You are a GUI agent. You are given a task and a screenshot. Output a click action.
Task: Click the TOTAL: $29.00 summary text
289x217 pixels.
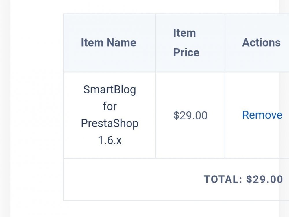click(243, 179)
